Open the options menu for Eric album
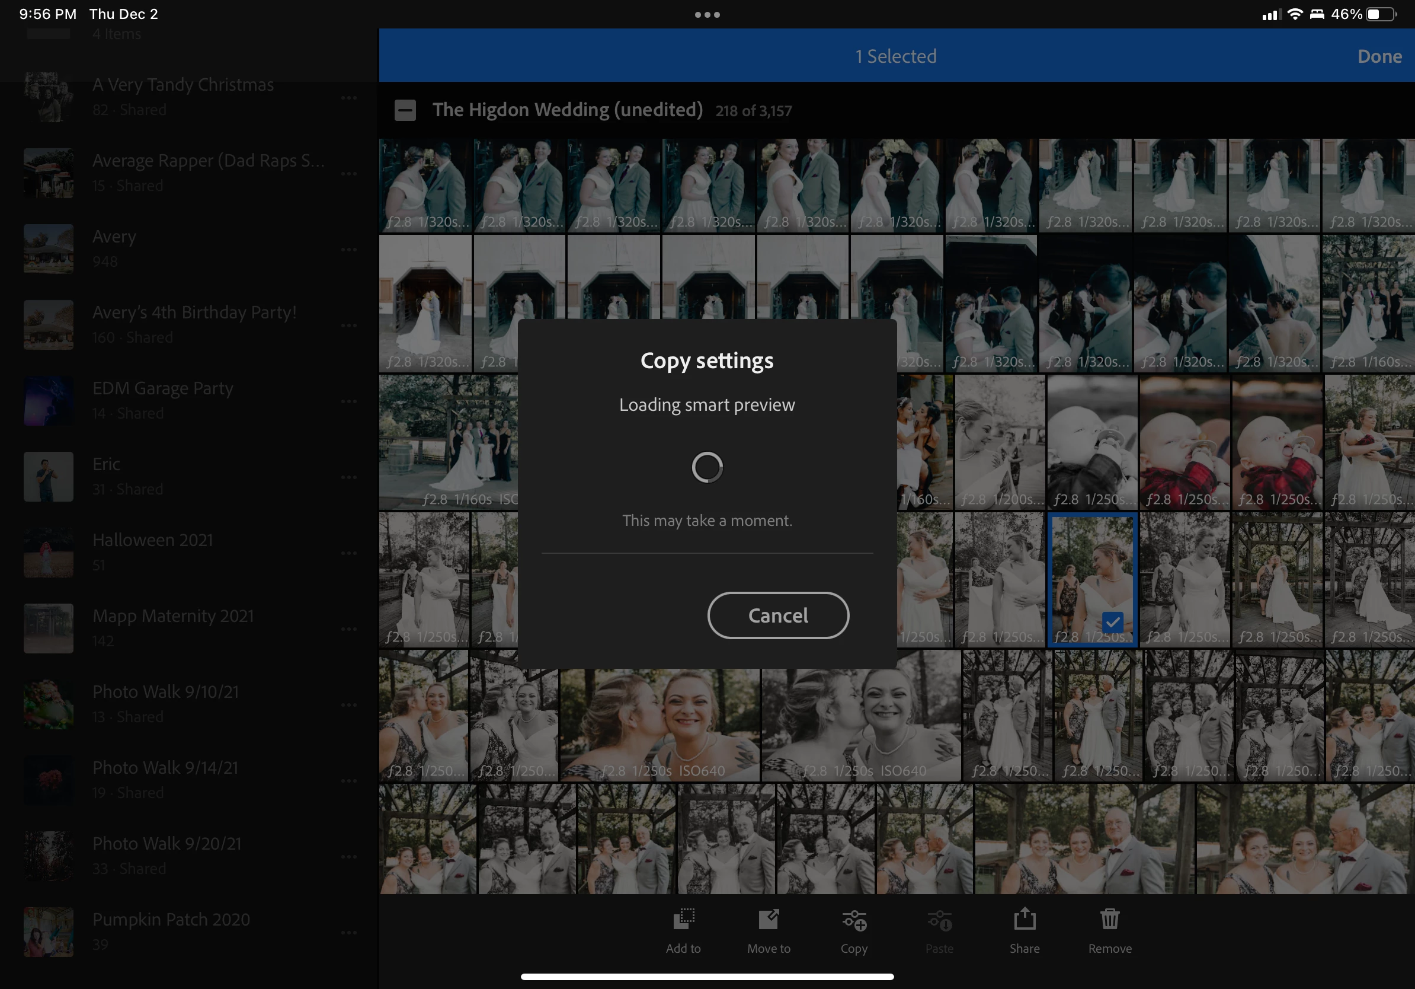The image size is (1415, 989). coord(349,477)
